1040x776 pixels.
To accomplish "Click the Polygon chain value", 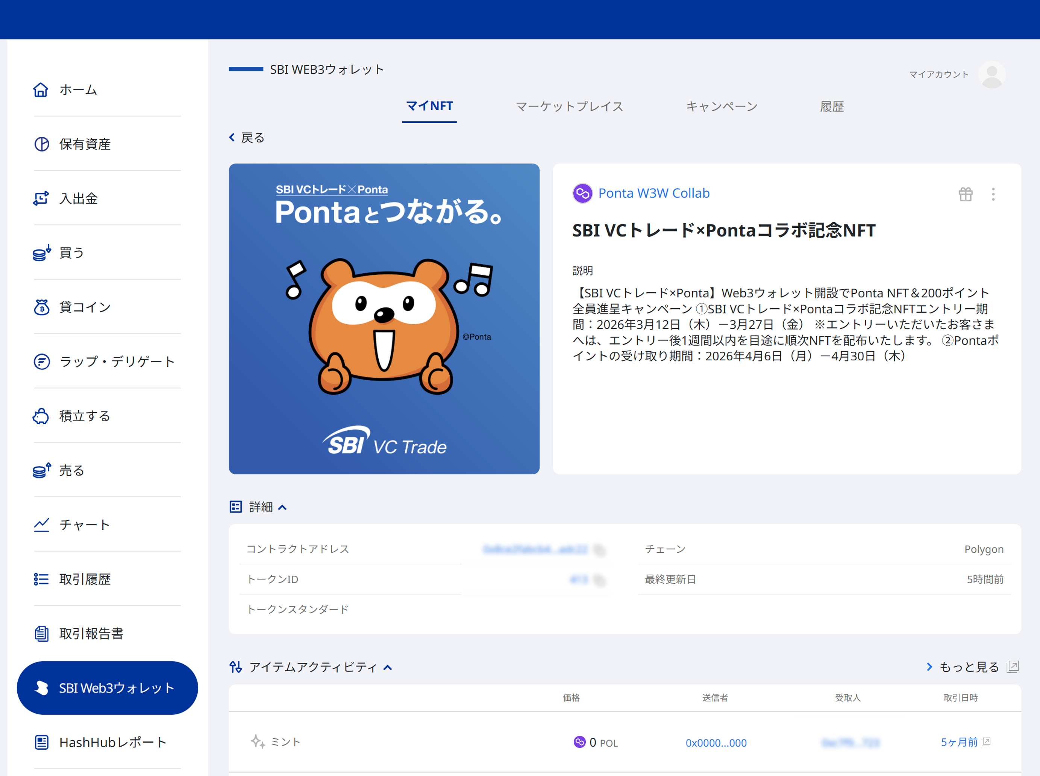I will click(984, 549).
